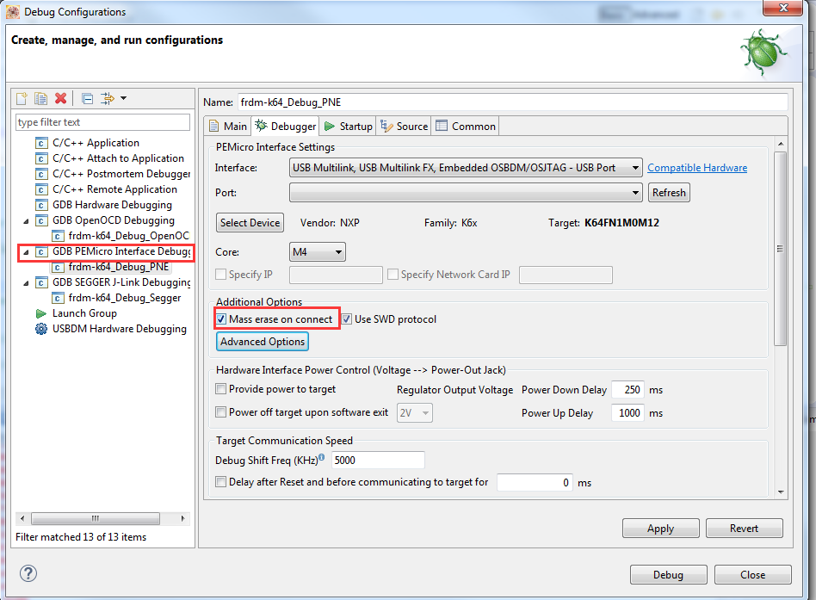
Task: Click the Debug button
Action: pyautogui.click(x=668, y=574)
